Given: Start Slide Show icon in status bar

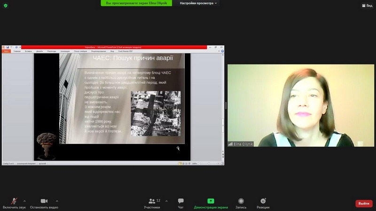Looking at the screenshot, I should [189, 164].
